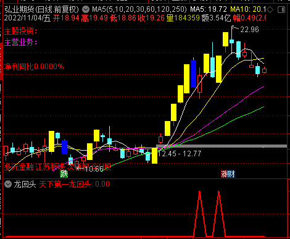Click the blue 财 marker icon
The width and height of the screenshot is (290, 239).
231,174
